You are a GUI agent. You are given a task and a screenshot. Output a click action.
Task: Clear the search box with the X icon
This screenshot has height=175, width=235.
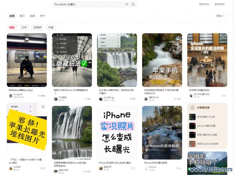point(127,4)
